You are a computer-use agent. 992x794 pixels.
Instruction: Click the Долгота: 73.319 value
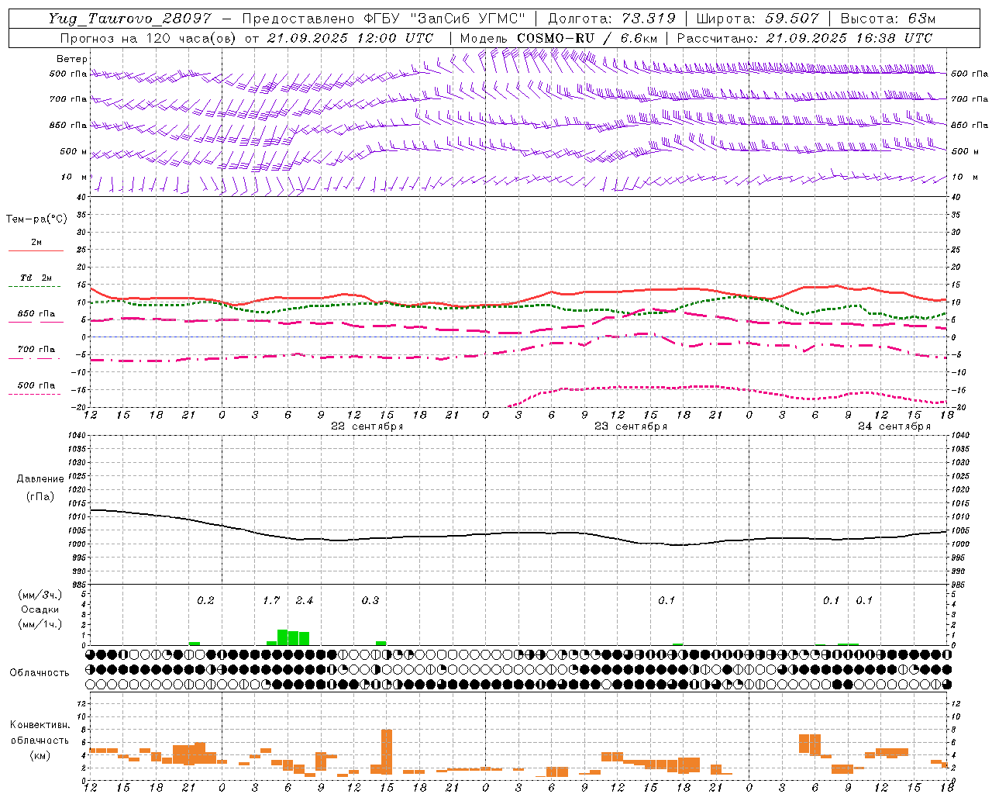[x=612, y=19]
